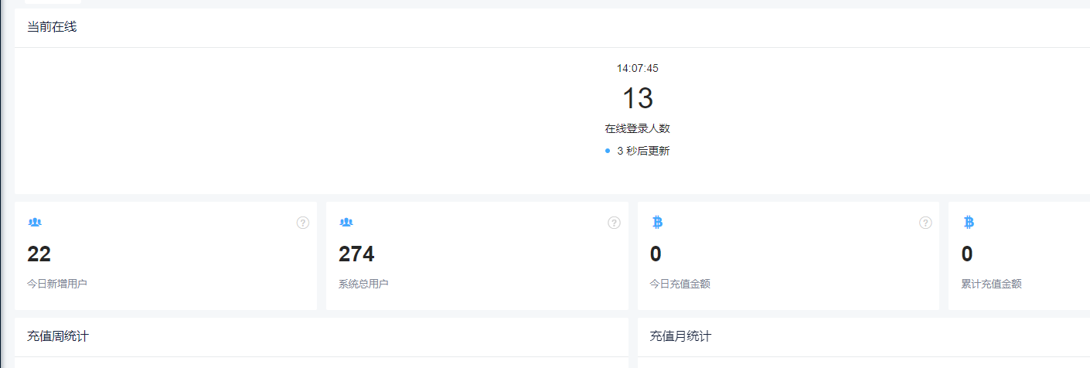The width and height of the screenshot is (1090, 368).
Task: Open the help tooltip on 系统总用户 card
Action: pyautogui.click(x=615, y=223)
